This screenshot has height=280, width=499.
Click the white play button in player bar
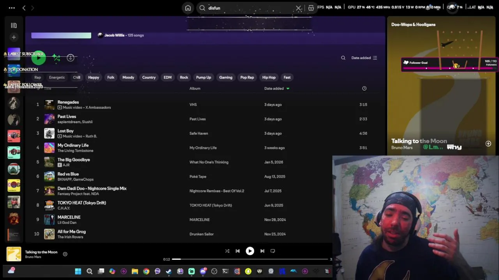tap(250, 251)
